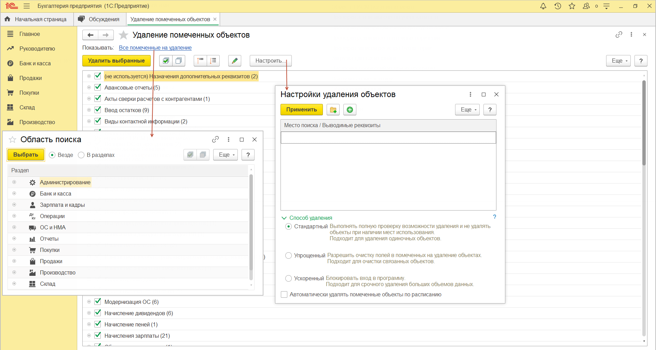Click the main list vertical scrollbar
656x350 pixels.
click(x=644, y=123)
